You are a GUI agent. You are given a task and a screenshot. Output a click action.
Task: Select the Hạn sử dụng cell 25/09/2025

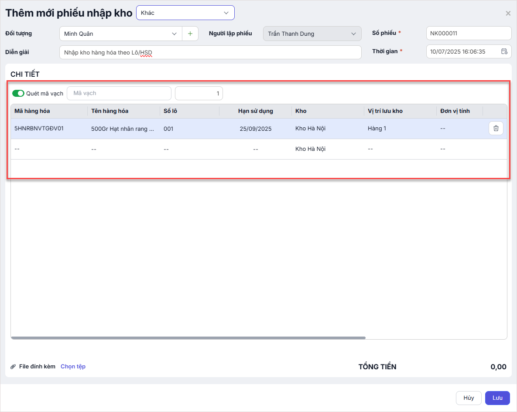tap(255, 129)
